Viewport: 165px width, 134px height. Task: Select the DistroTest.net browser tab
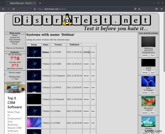[x=21, y=3]
